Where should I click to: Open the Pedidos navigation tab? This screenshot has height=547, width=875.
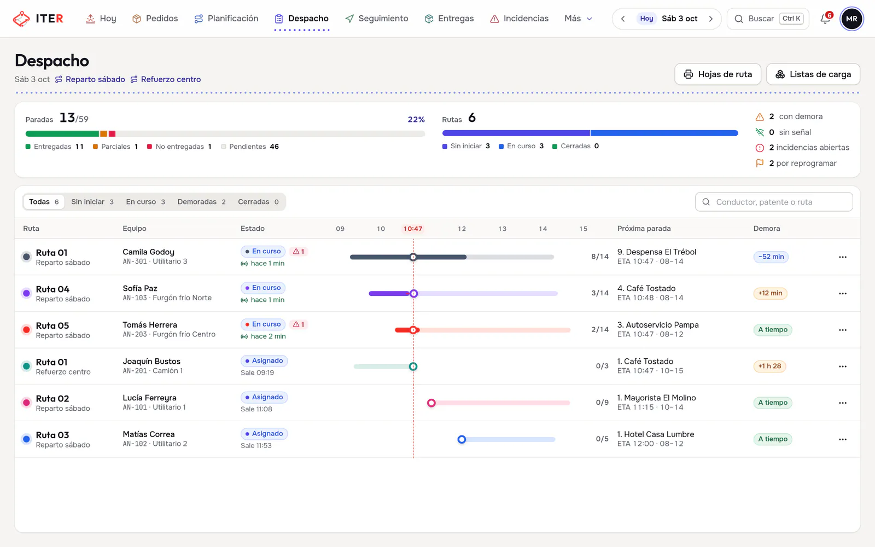coord(155,19)
